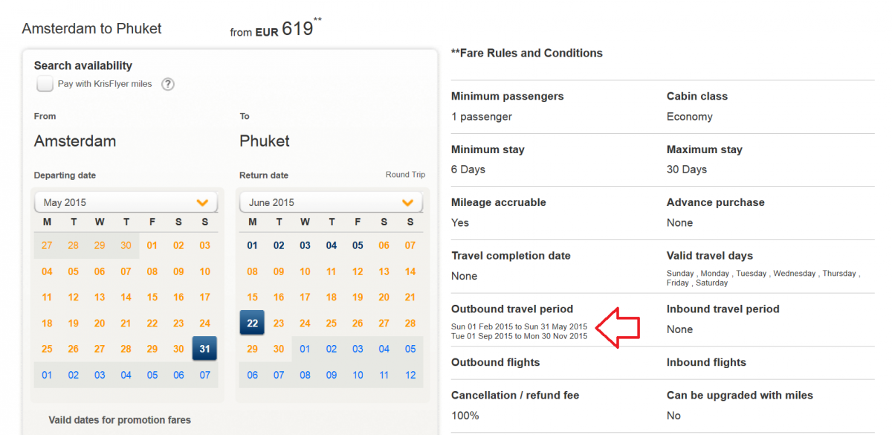Enable the Pay with KrisFlyer miles checkbox

45,84
